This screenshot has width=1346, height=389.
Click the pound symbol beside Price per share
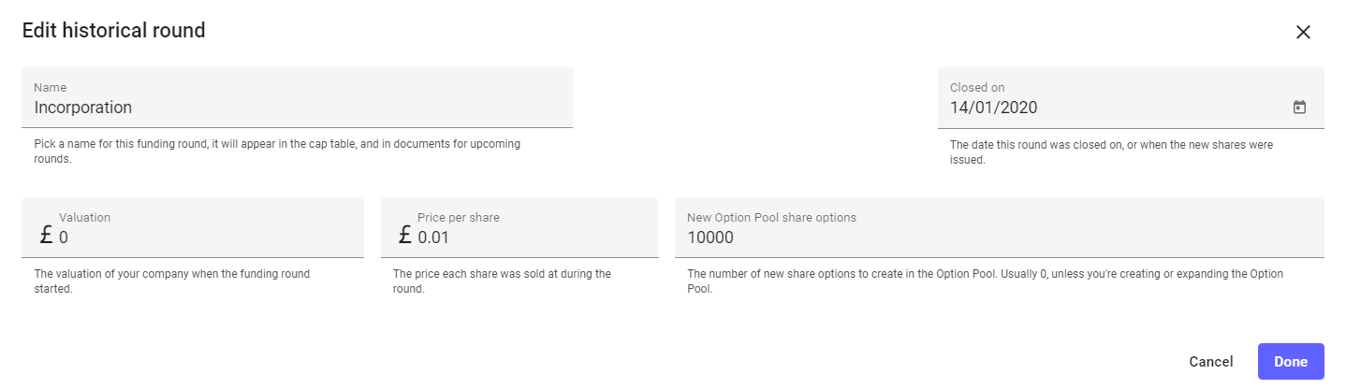coord(404,235)
